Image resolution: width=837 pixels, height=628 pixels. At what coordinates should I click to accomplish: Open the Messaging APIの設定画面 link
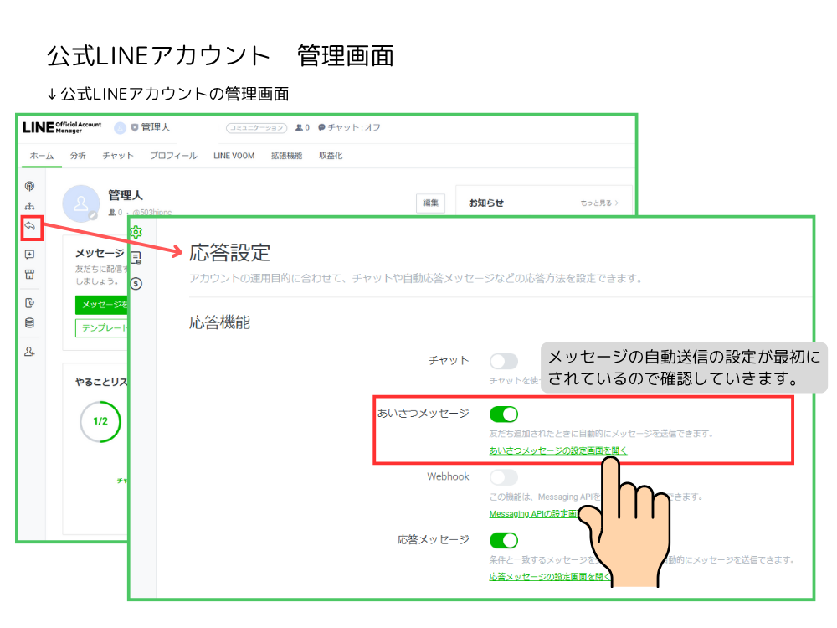coord(533,514)
